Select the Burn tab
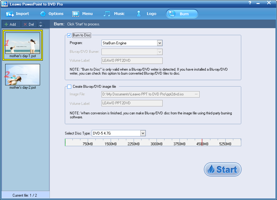Screen dimensions: 277x200 (182, 14)
